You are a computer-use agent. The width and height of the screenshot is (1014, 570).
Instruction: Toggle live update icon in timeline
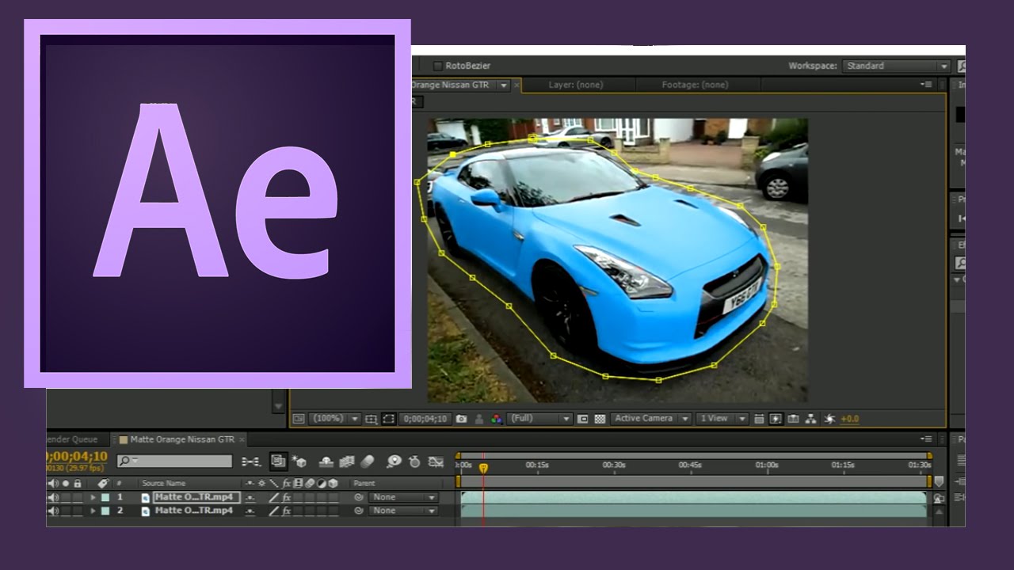(x=278, y=461)
